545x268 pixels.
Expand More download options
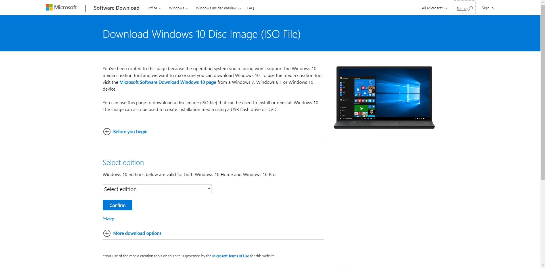point(132,233)
